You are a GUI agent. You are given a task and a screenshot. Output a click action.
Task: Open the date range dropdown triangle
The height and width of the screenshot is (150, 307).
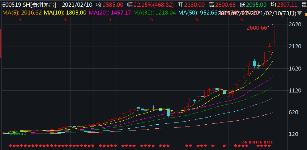point(299,13)
